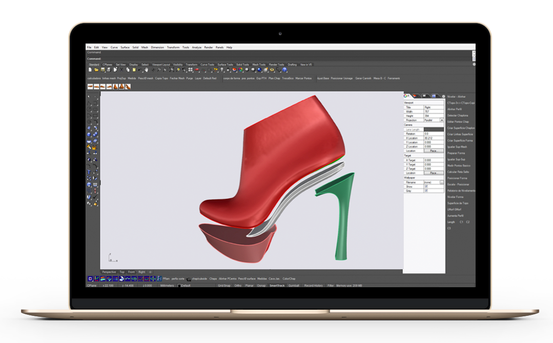553x343 pixels.
Task: Click the X Location value field
Action: [434, 138]
